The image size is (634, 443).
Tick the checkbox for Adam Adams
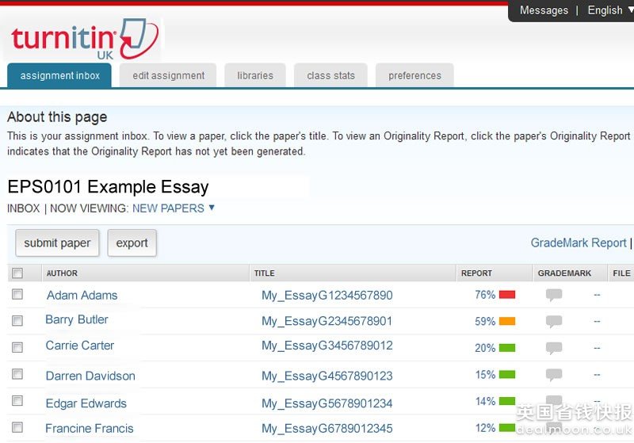(x=17, y=294)
